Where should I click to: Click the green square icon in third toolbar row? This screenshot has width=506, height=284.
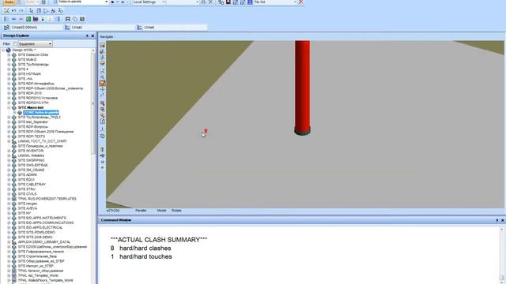coord(28,19)
